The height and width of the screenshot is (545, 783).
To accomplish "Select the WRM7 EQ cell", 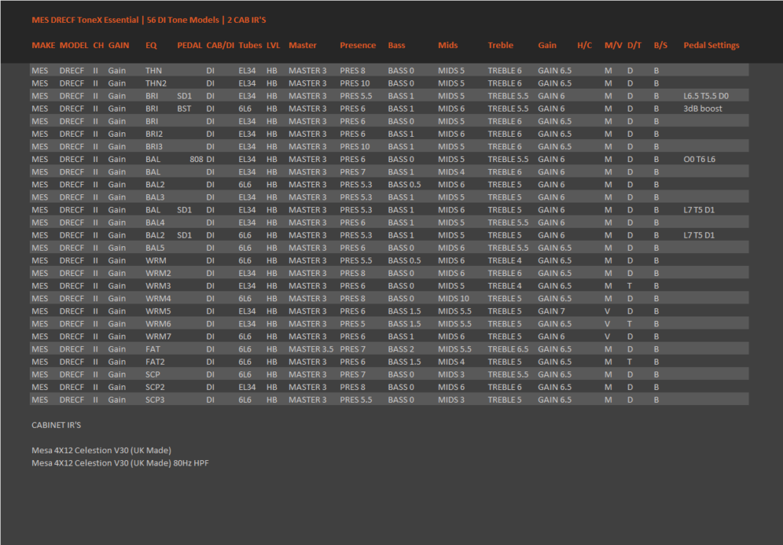I will (158, 336).
